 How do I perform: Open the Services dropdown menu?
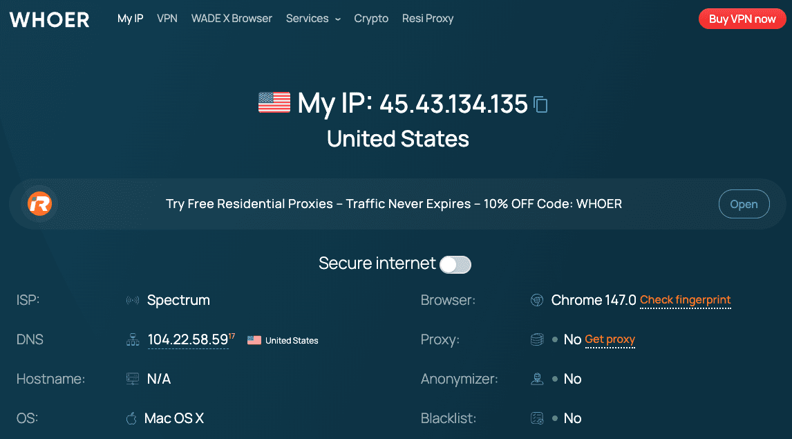click(312, 19)
